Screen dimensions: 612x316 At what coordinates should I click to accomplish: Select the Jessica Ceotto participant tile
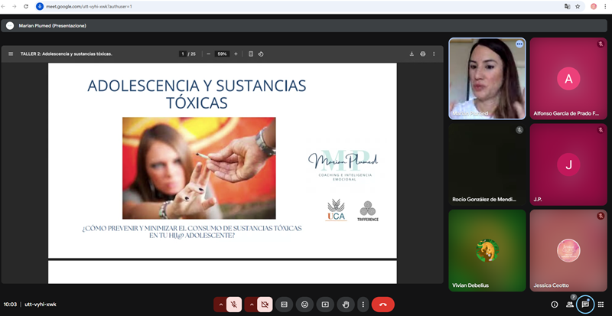tap(568, 250)
